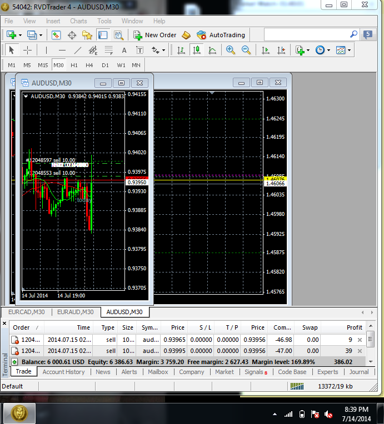Close the sell order with profit 39

pyautogui.click(x=360, y=351)
